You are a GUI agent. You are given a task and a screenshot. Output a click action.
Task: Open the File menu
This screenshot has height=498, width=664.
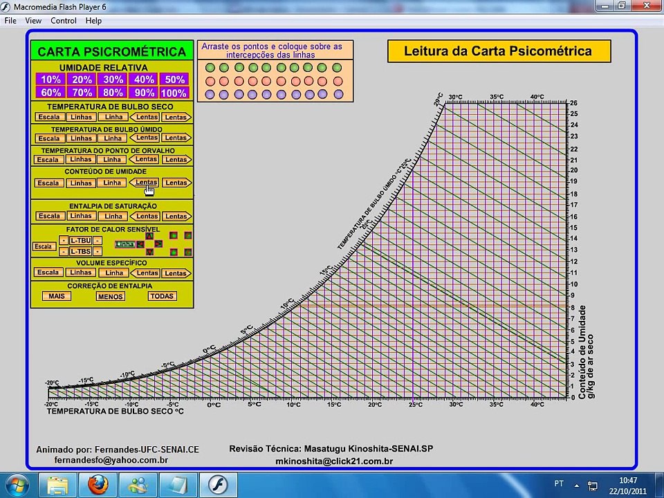tap(10, 20)
